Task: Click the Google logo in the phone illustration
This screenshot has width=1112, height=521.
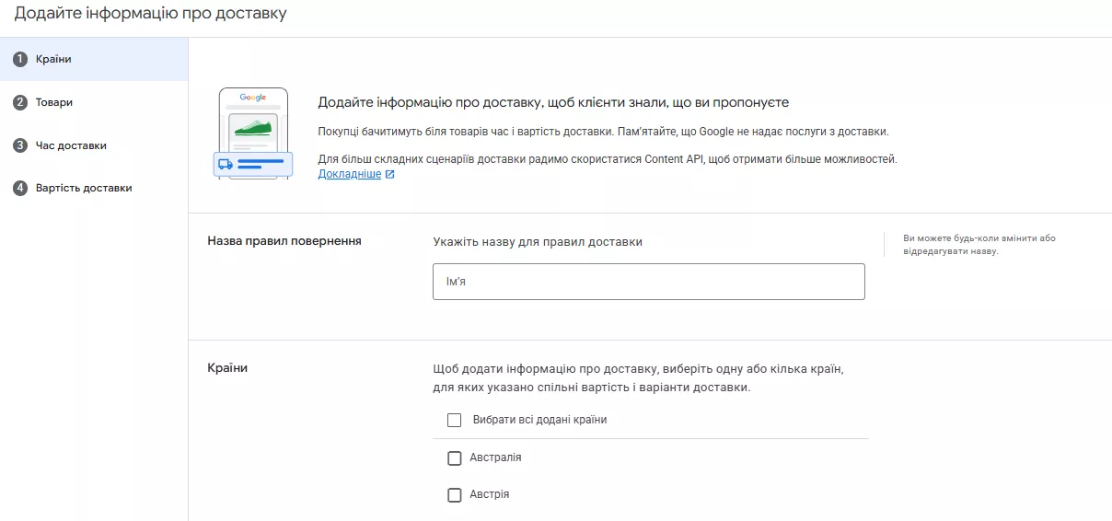Action: (253, 98)
